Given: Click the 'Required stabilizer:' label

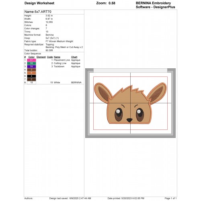Looking at the screenshot, I should 34,45.
